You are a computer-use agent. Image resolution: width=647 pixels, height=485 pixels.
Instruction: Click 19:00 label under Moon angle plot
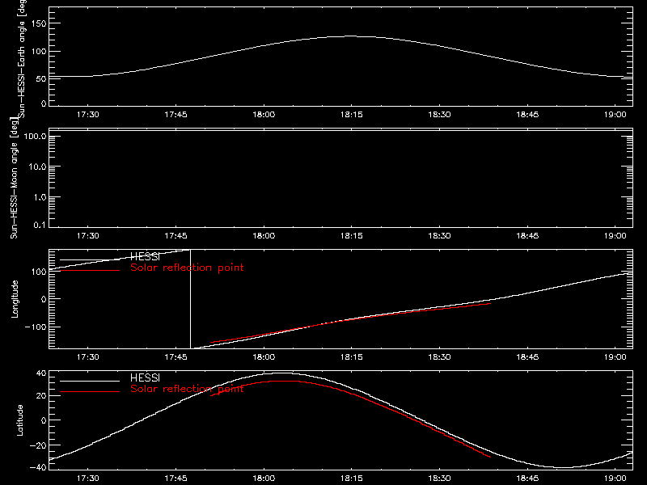click(x=615, y=235)
